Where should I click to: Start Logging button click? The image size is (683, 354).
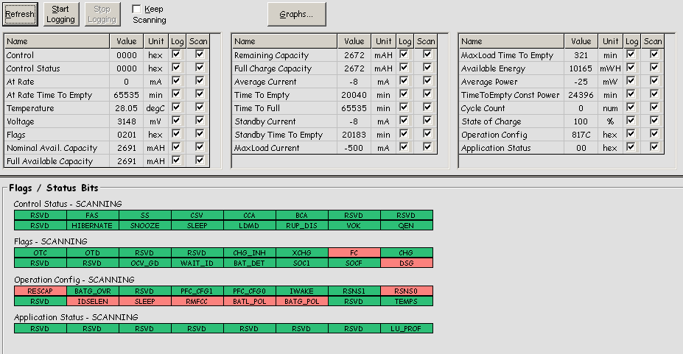click(x=61, y=15)
